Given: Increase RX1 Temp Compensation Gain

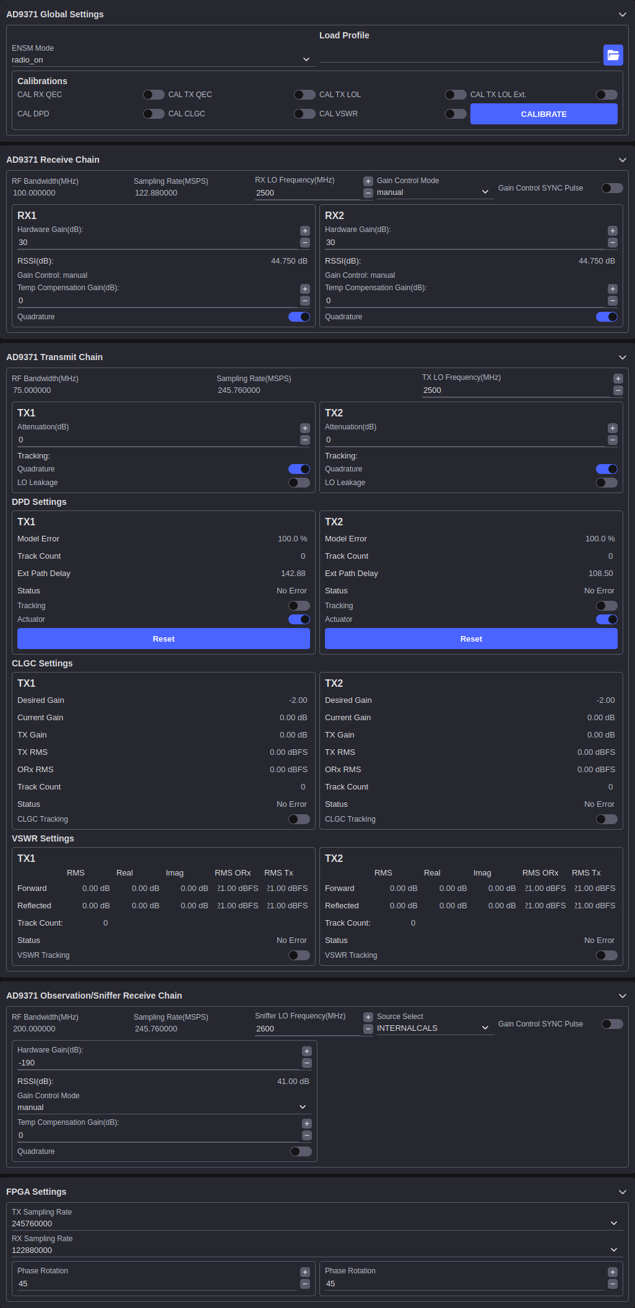Looking at the screenshot, I should click(x=305, y=289).
